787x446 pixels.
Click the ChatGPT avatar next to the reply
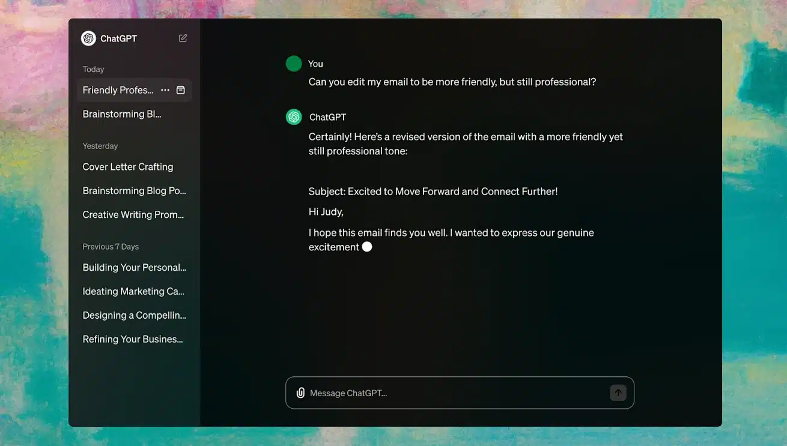293,116
